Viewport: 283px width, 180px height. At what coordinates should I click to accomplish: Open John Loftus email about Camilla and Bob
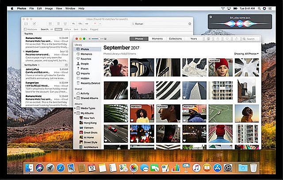[46, 74]
